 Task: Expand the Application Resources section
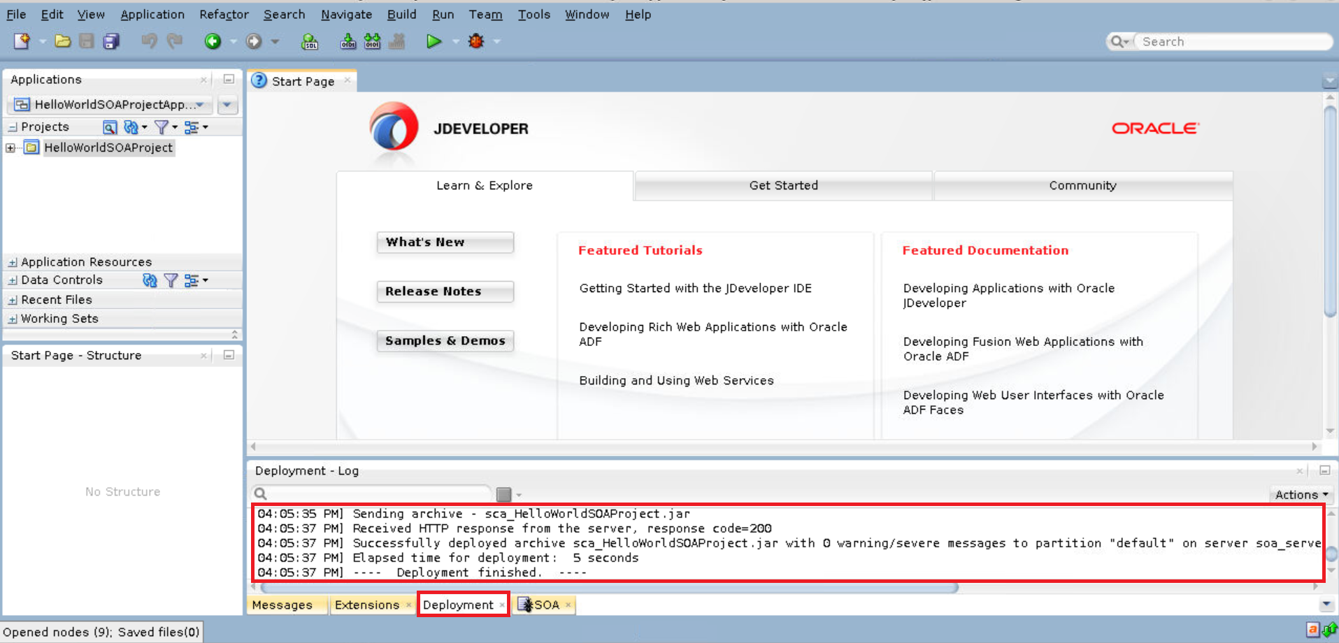coord(13,262)
